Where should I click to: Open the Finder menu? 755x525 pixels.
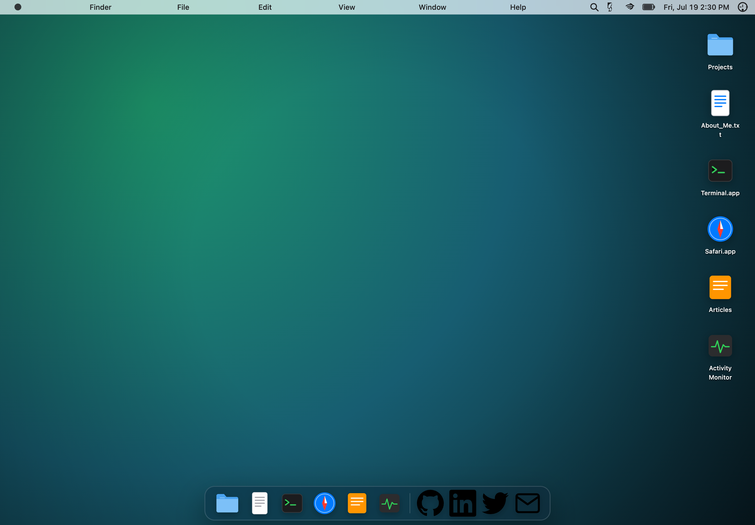pyautogui.click(x=100, y=7)
